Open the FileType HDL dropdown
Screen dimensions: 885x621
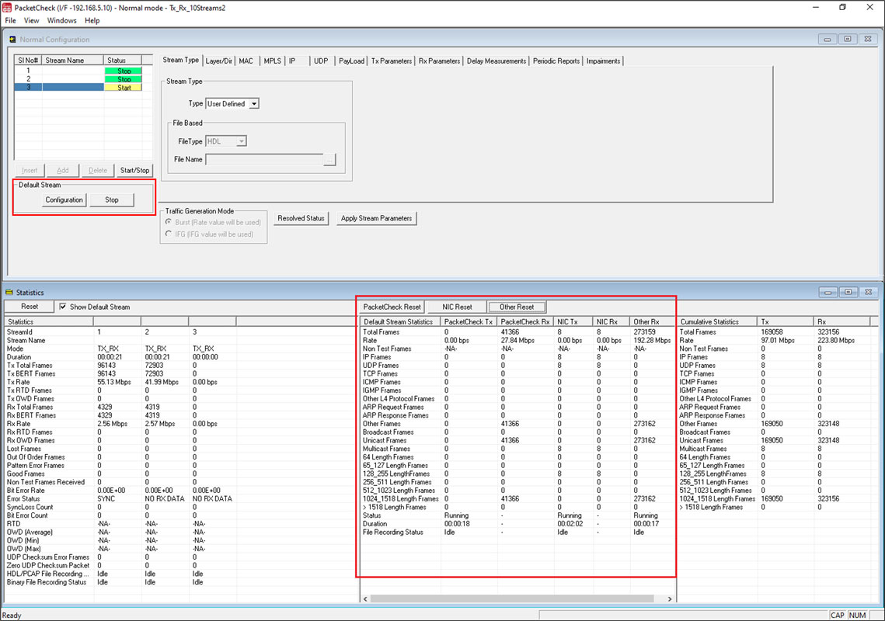click(241, 141)
